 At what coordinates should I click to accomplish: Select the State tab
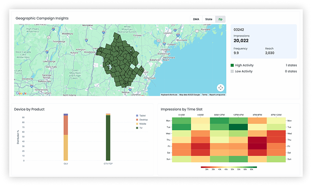pyautogui.click(x=208, y=19)
